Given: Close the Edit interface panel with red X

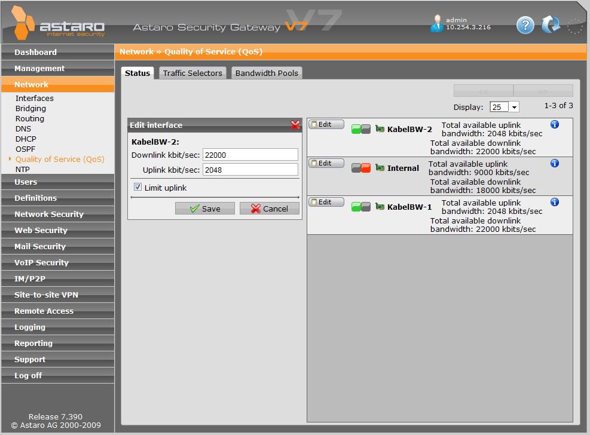Looking at the screenshot, I should (x=295, y=125).
